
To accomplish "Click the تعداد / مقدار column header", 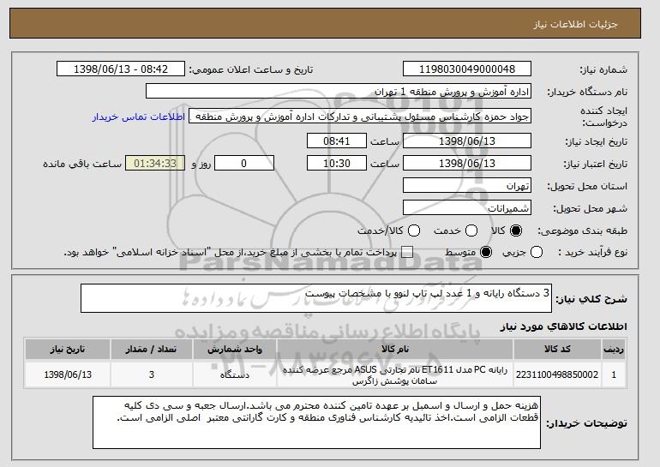I will (152, 350).
